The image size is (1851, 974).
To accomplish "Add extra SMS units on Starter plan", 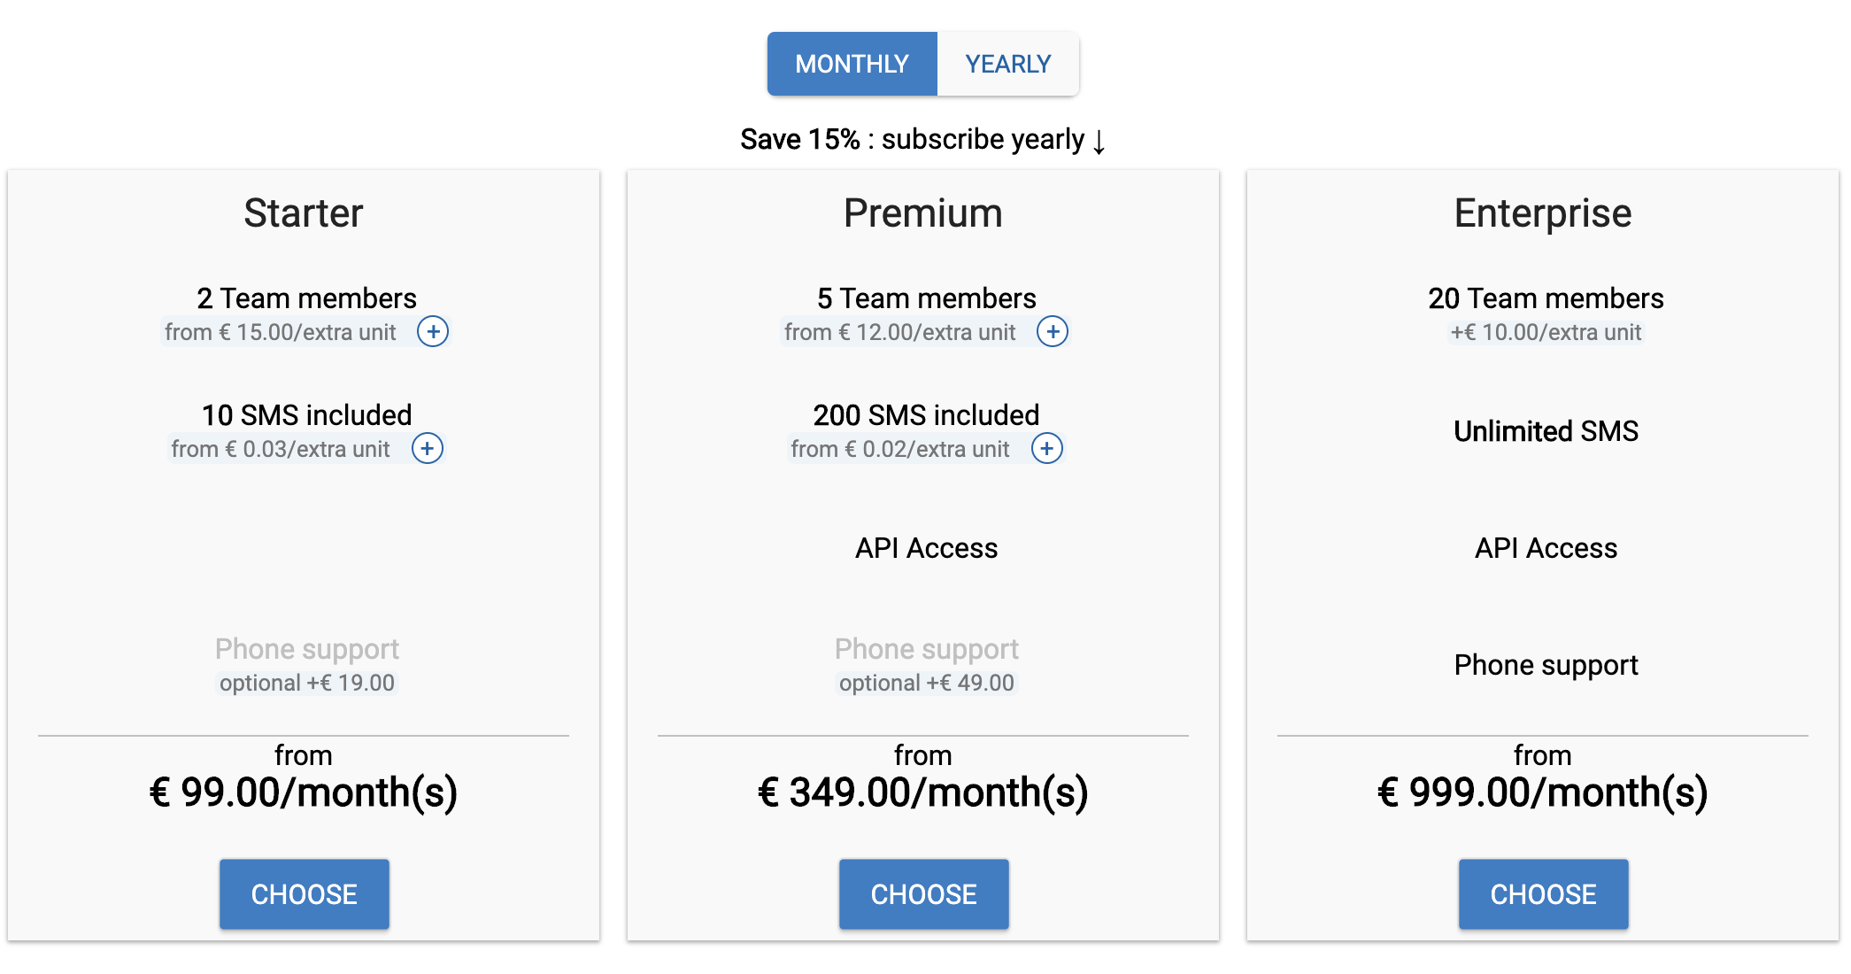I will point(428,449).
